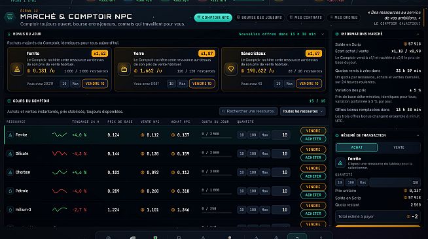Click the Ferrite row resource icon

[x=10, y=135]
